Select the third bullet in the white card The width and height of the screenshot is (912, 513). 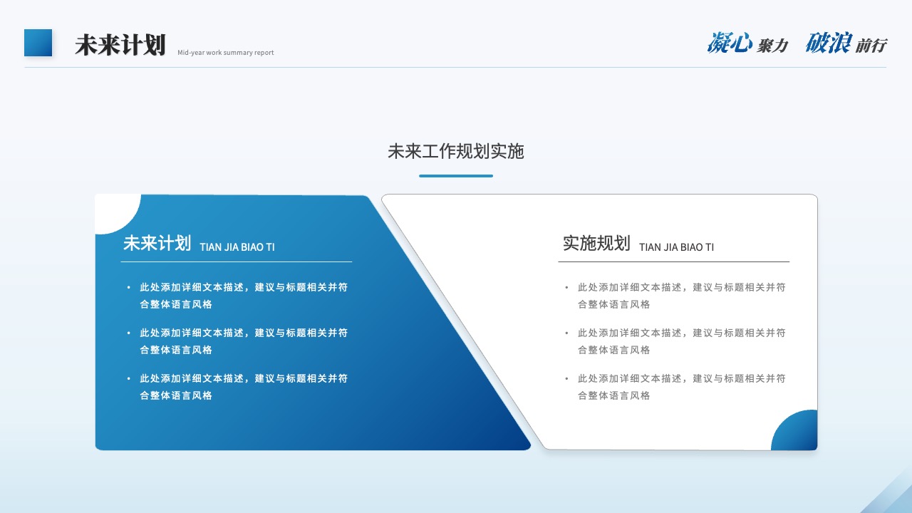coord(675,387)
